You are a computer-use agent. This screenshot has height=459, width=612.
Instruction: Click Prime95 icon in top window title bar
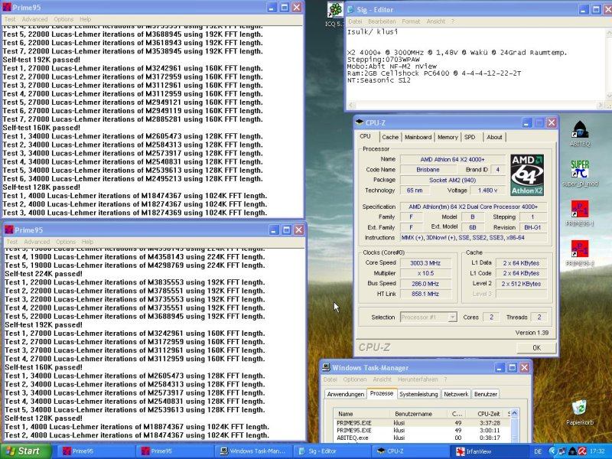(7, 7)
